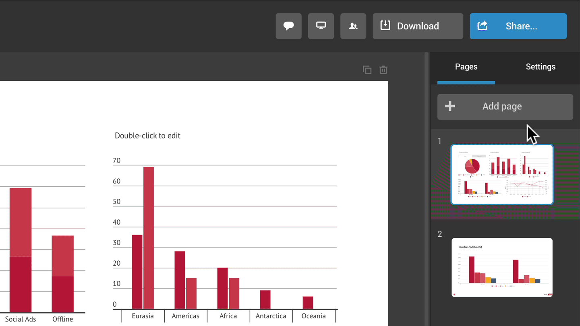Select the page 2 thumbnail
The width and height of the screenshot is (580, 326).
(x=501, y=267)
